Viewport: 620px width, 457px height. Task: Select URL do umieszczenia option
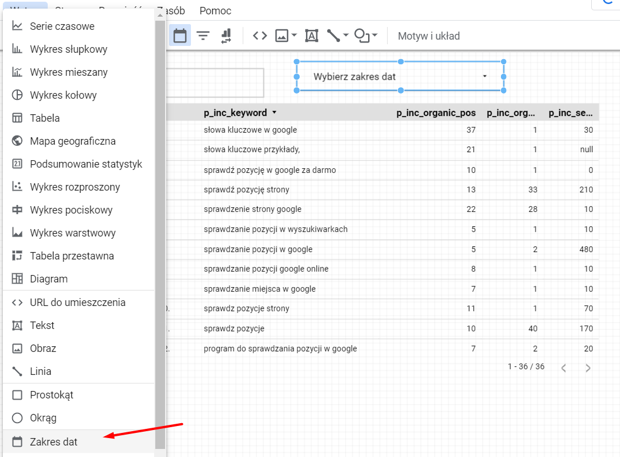pos(78,303)
